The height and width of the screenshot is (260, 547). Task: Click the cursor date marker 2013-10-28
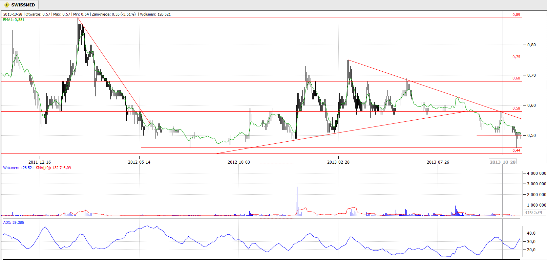[503, 162]
